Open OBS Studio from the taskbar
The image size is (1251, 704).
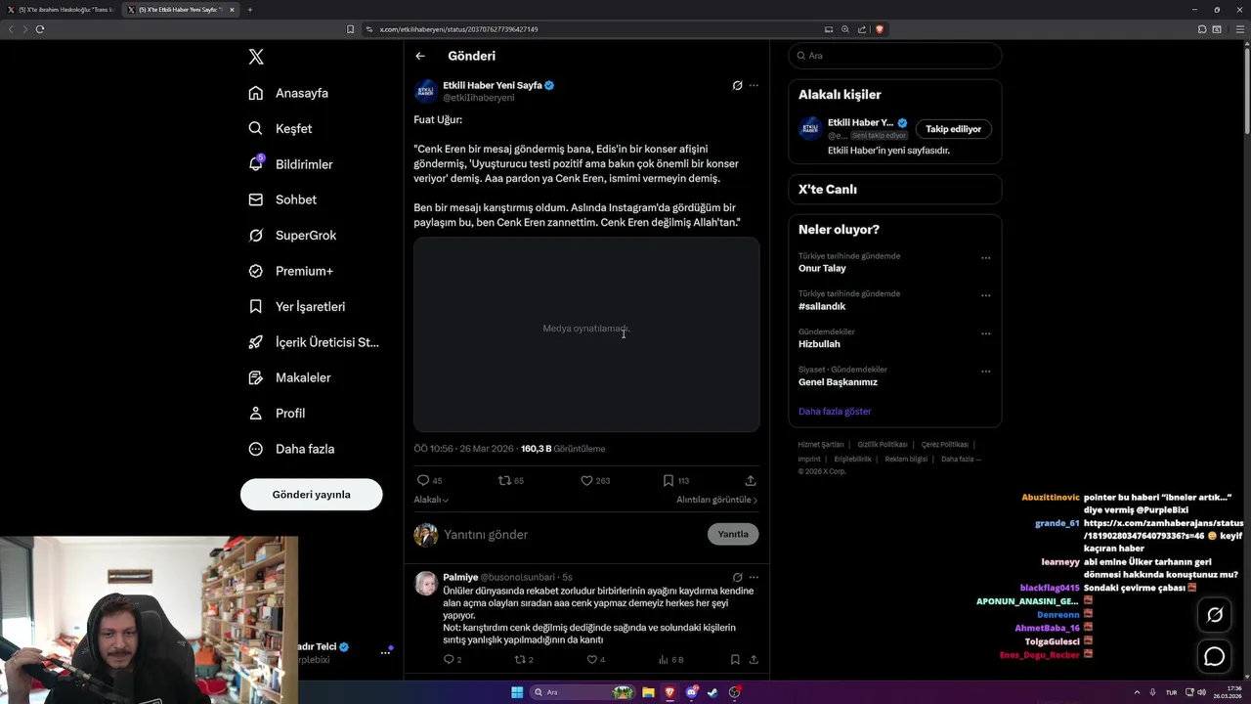pyautogui.click(x=734, y=692)
